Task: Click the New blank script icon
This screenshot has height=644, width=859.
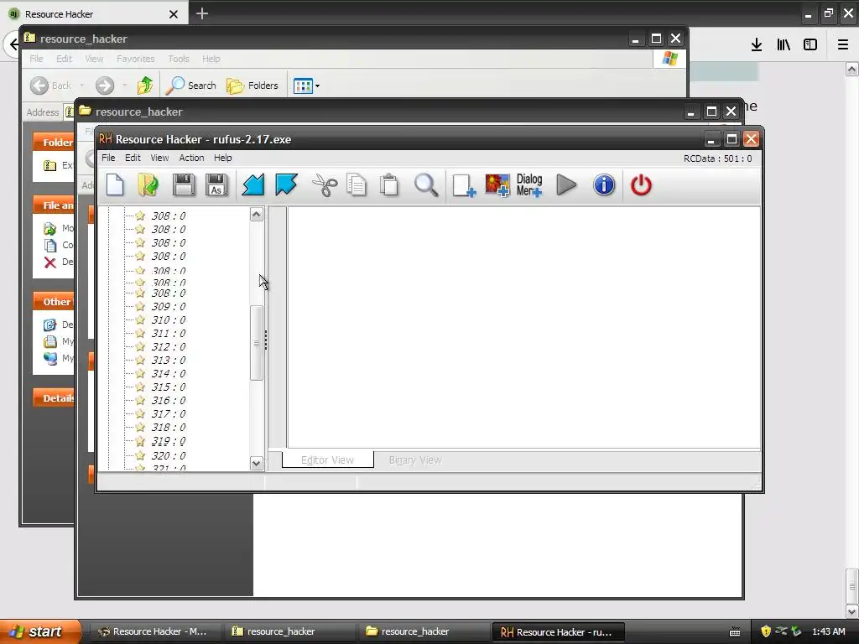Action: pos(115,184)
